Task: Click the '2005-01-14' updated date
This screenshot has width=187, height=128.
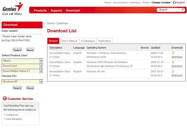Action: click(x=157, y=62)
